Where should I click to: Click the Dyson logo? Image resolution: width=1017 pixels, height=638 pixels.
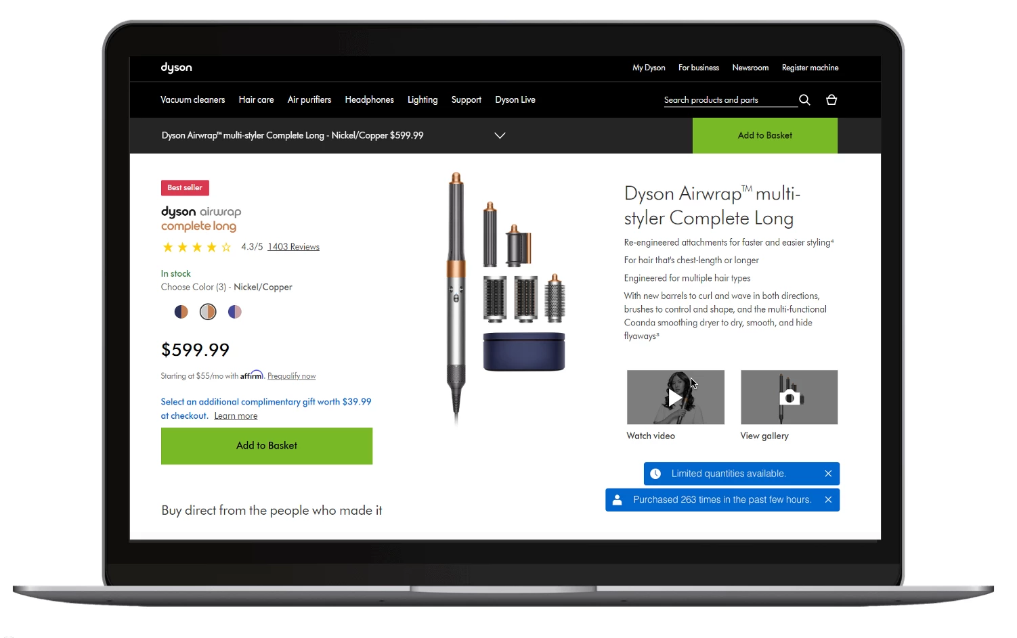(x=176, y=68)
